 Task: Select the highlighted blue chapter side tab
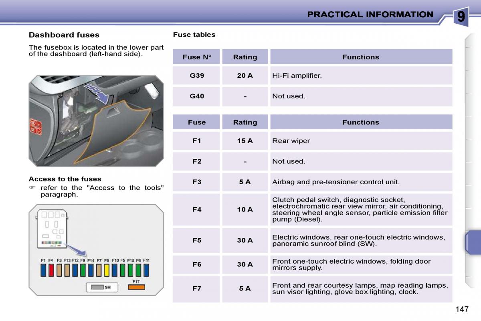pyautogui.click(x=473, y=242)
